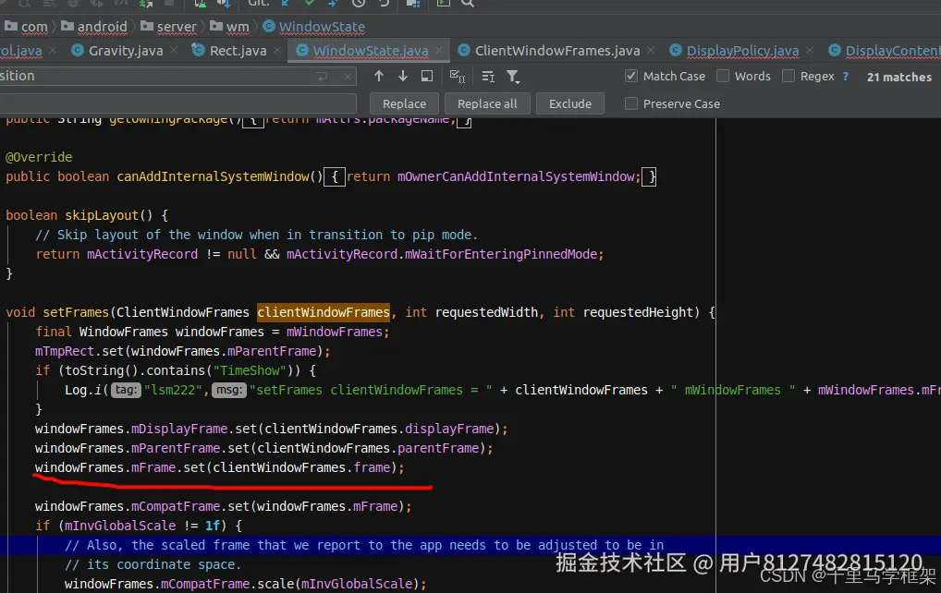The height and width of the screenshot is (593, 941).
Task: Click the Replace button
Action: coord(404,103)
